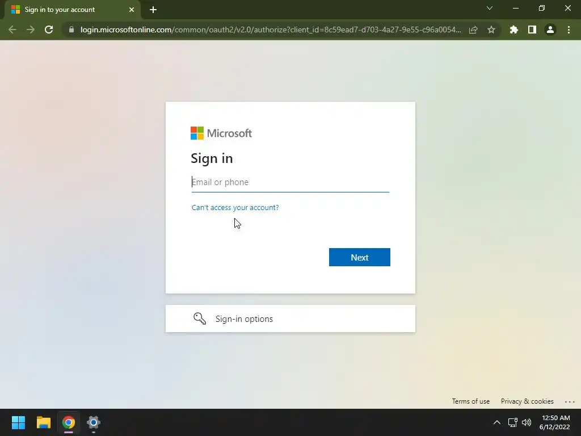The width and height of the screenshot is (581, 436).
Task: Open Sign-in options
Action: tap(290, 318)
